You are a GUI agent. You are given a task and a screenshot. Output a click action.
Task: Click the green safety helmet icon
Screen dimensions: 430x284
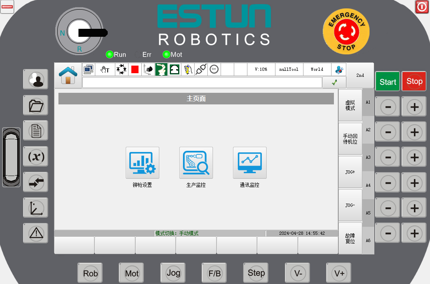tap(175, 69)
